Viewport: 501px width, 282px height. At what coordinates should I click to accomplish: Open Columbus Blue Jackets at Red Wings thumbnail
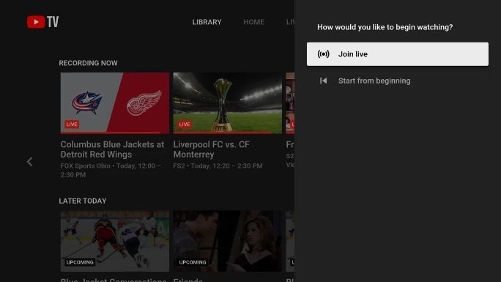point(115,103)
